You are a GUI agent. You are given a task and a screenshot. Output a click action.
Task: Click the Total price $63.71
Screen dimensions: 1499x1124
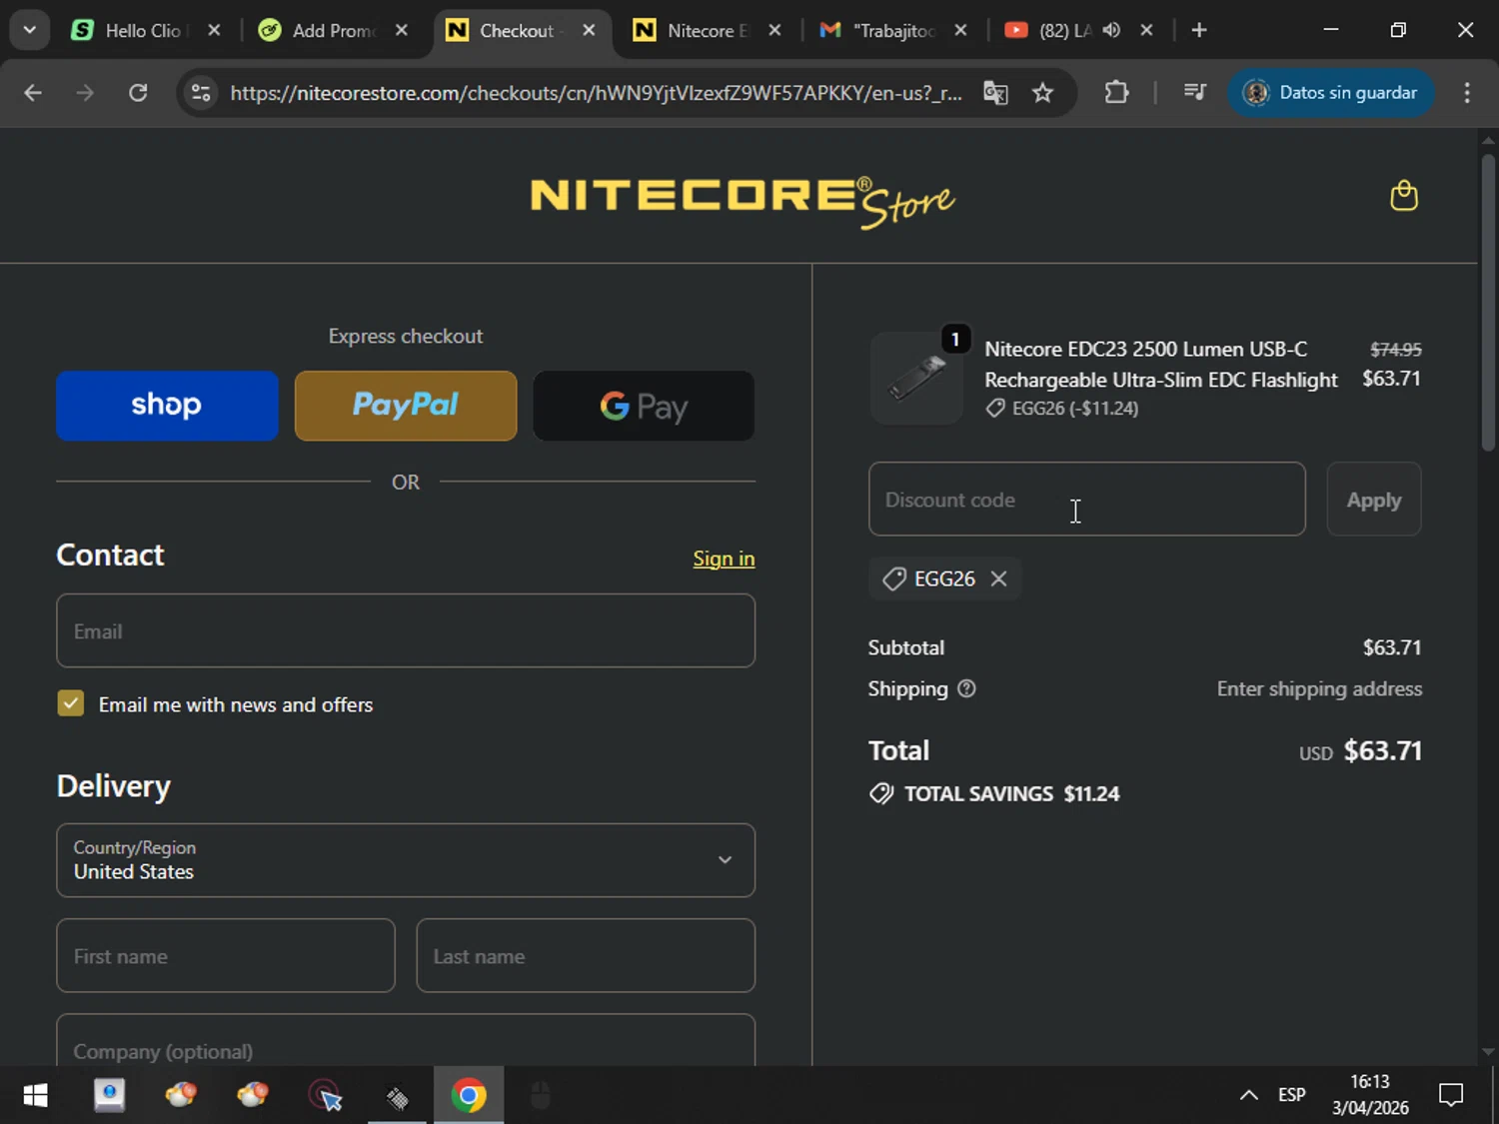(1382, 750)
